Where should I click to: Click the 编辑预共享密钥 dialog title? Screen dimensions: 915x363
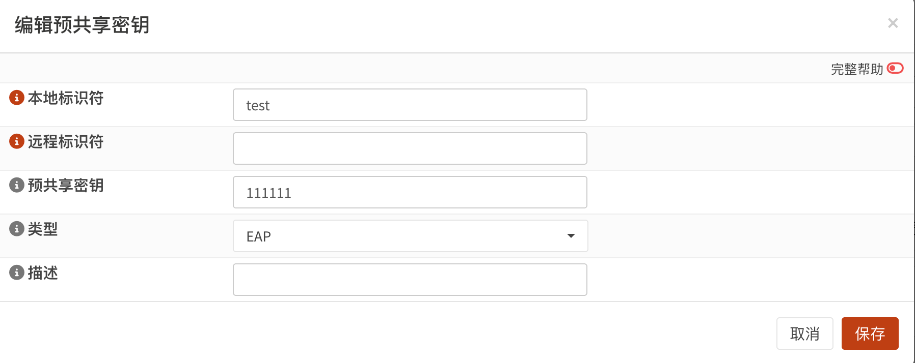(82, 25)
